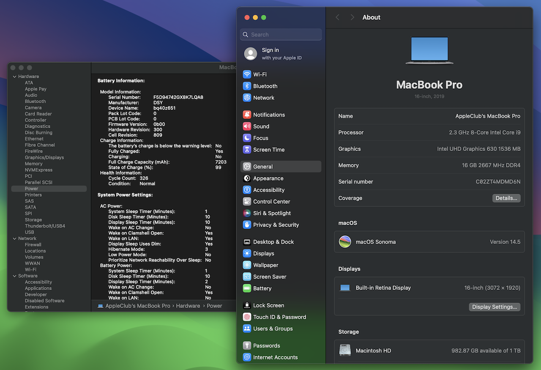Open Focus moon icon

[247, 138]
